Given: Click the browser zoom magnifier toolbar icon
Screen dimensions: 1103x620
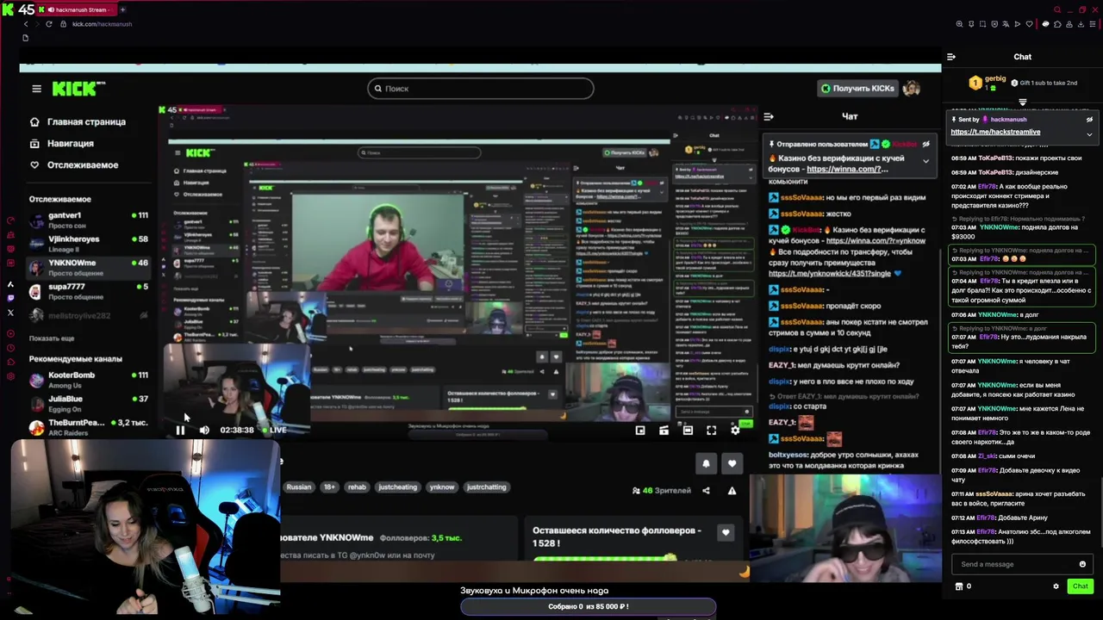Looking at the screenshot, I should tap(959, 24).
